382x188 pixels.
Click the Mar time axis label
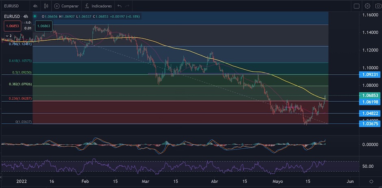[x=145, y=182]
